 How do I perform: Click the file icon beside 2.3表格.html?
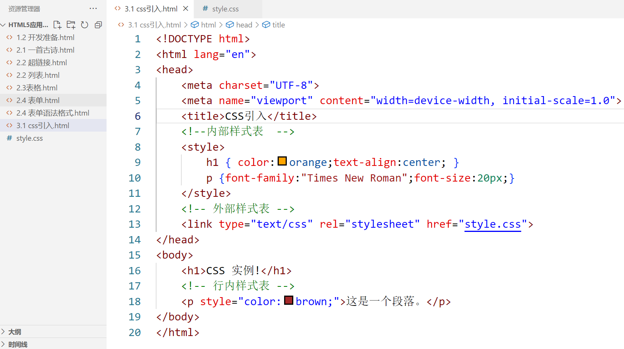click(10, 88)
